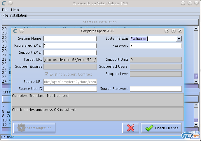Viewport: 201px width, 141px height.
Task: Click up arrow of lower log scrollbar
Action: coord(196,105)
